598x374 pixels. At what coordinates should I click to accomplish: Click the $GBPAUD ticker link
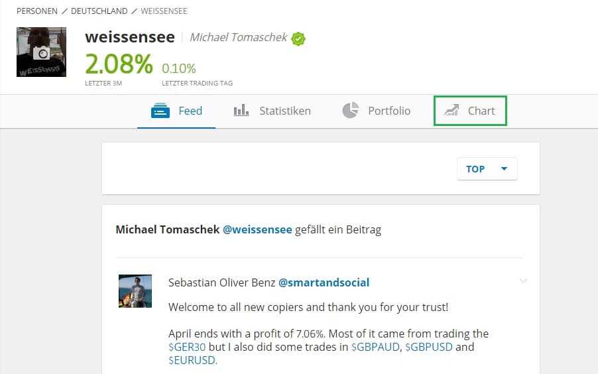pos(376,347)
